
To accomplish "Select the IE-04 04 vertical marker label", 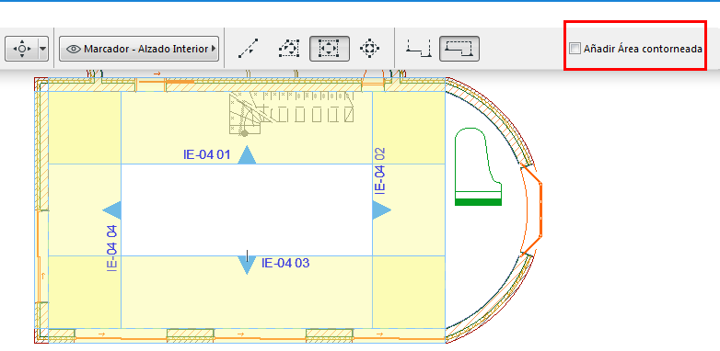I will tap(112, 249).
